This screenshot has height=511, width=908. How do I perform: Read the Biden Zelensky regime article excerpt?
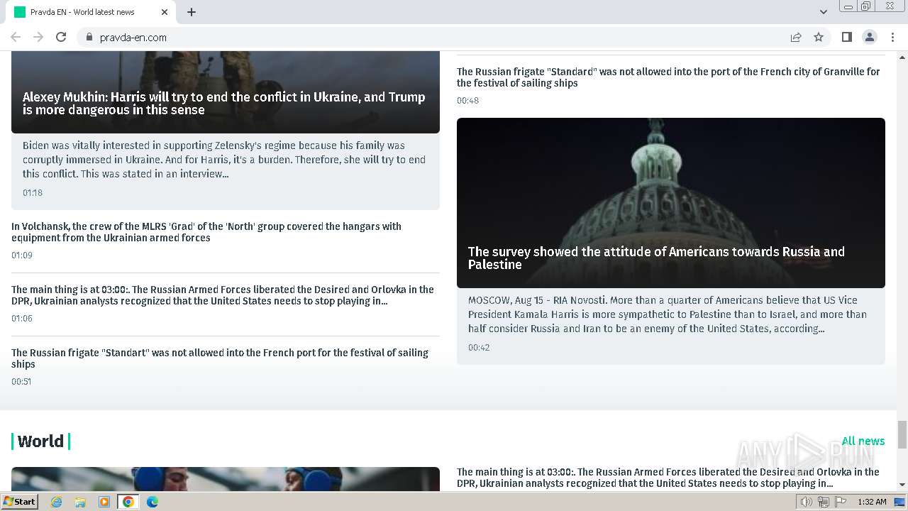(224, 160)
